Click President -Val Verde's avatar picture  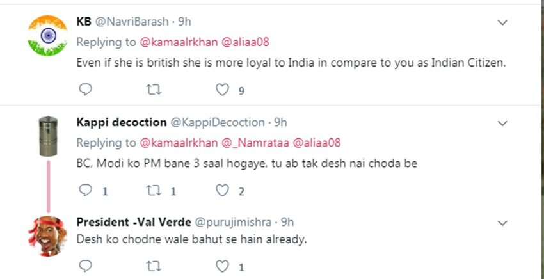point(48,235)
